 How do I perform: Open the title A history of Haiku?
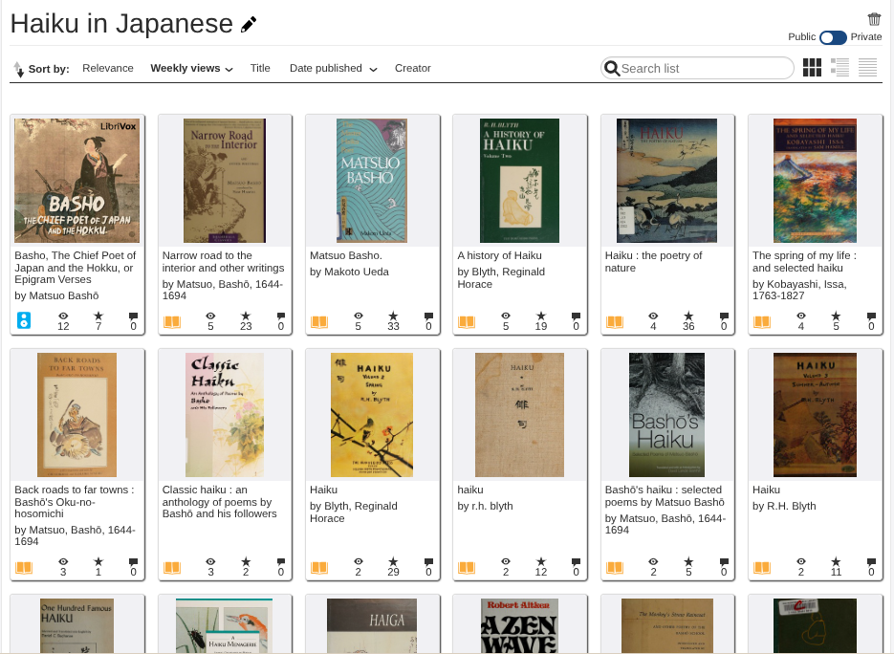pyautogui.click(x=499, y=255)
